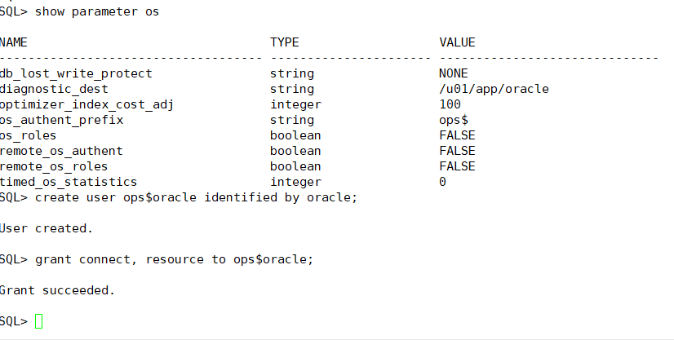The height and width of the screenshot is (340, 674).
Task: Click the value 100 for optimizer_index_cost_adj
Action: pos(450,104)
